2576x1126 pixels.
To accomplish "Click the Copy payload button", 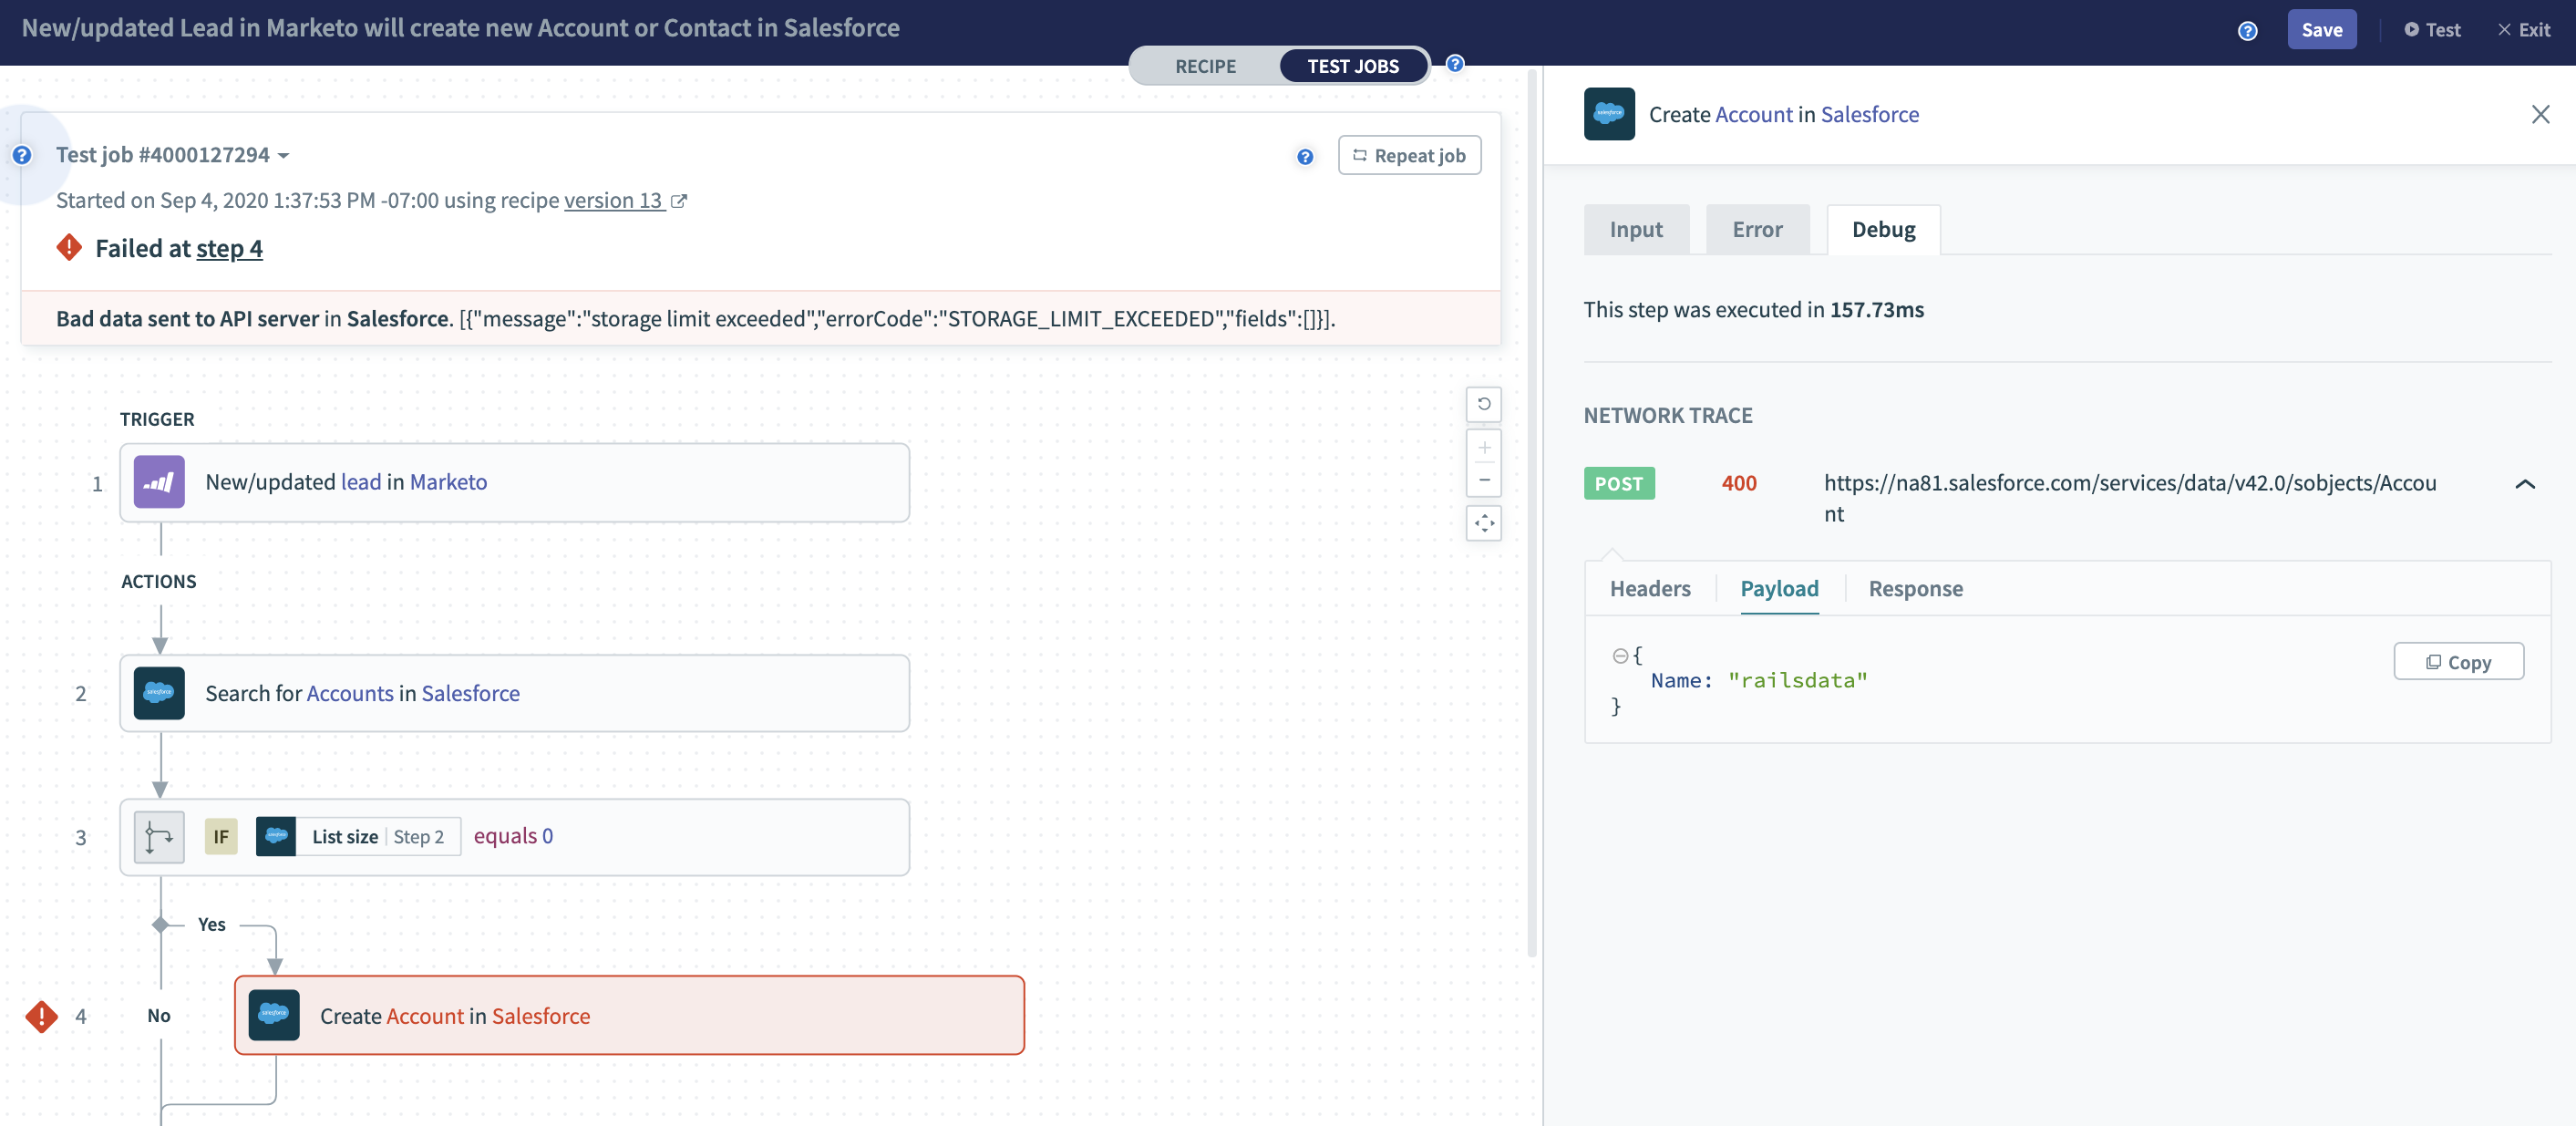I will tap(2459, 661).
